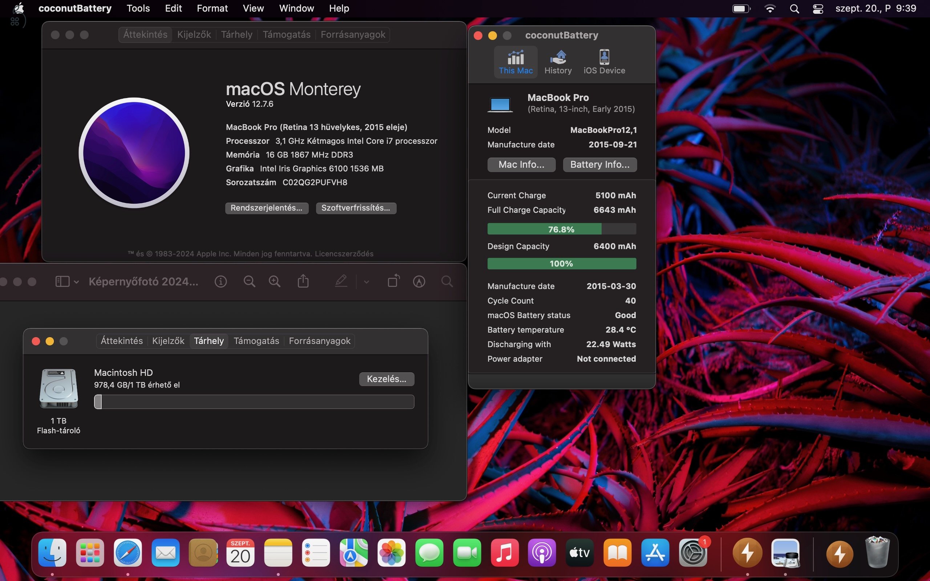Open the Window menu
The height and width of the screenshot is (581, 930).
pyautogui.click(x=296, y=8)
